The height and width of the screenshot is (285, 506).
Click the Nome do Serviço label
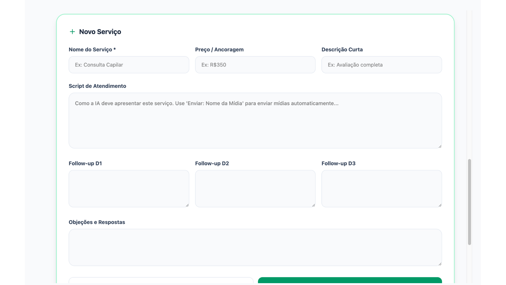92,50
